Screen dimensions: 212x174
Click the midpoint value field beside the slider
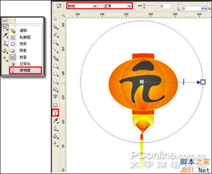tap(166, 6)
